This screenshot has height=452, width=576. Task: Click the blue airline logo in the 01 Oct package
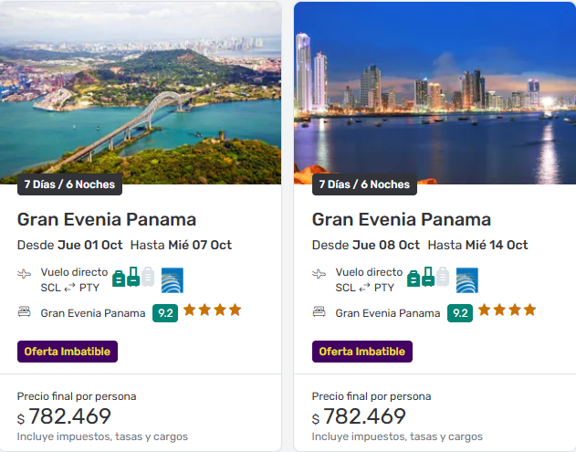click(173, 279)
